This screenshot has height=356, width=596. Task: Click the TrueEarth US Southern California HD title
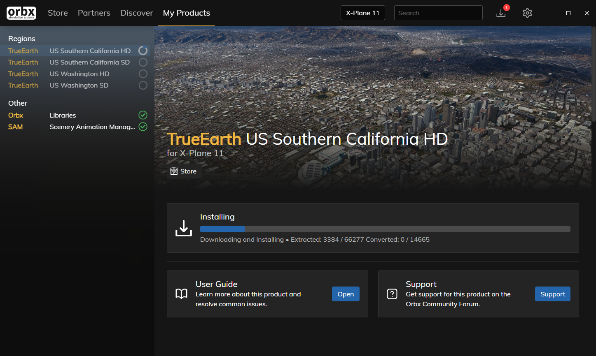(307, 139)
